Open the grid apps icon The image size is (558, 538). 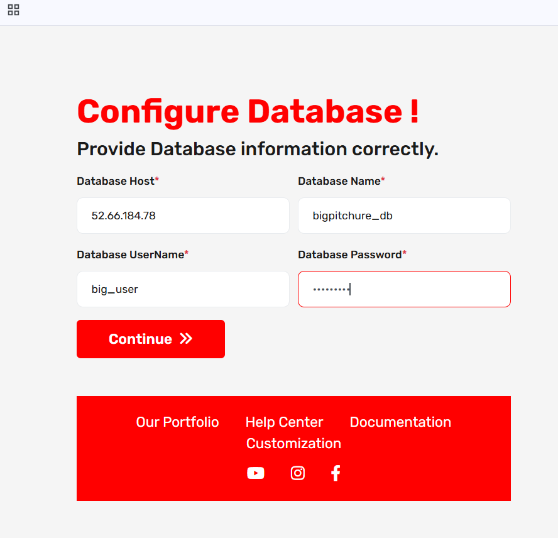(x=14, y=10)
